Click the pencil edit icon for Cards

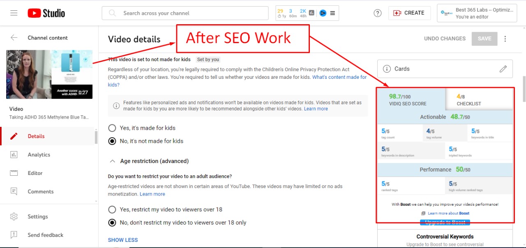(503, 69)
